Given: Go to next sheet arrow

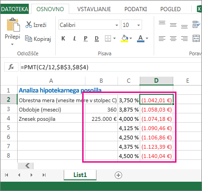Looking at the screenshot, I should click(x=32, y=175).
